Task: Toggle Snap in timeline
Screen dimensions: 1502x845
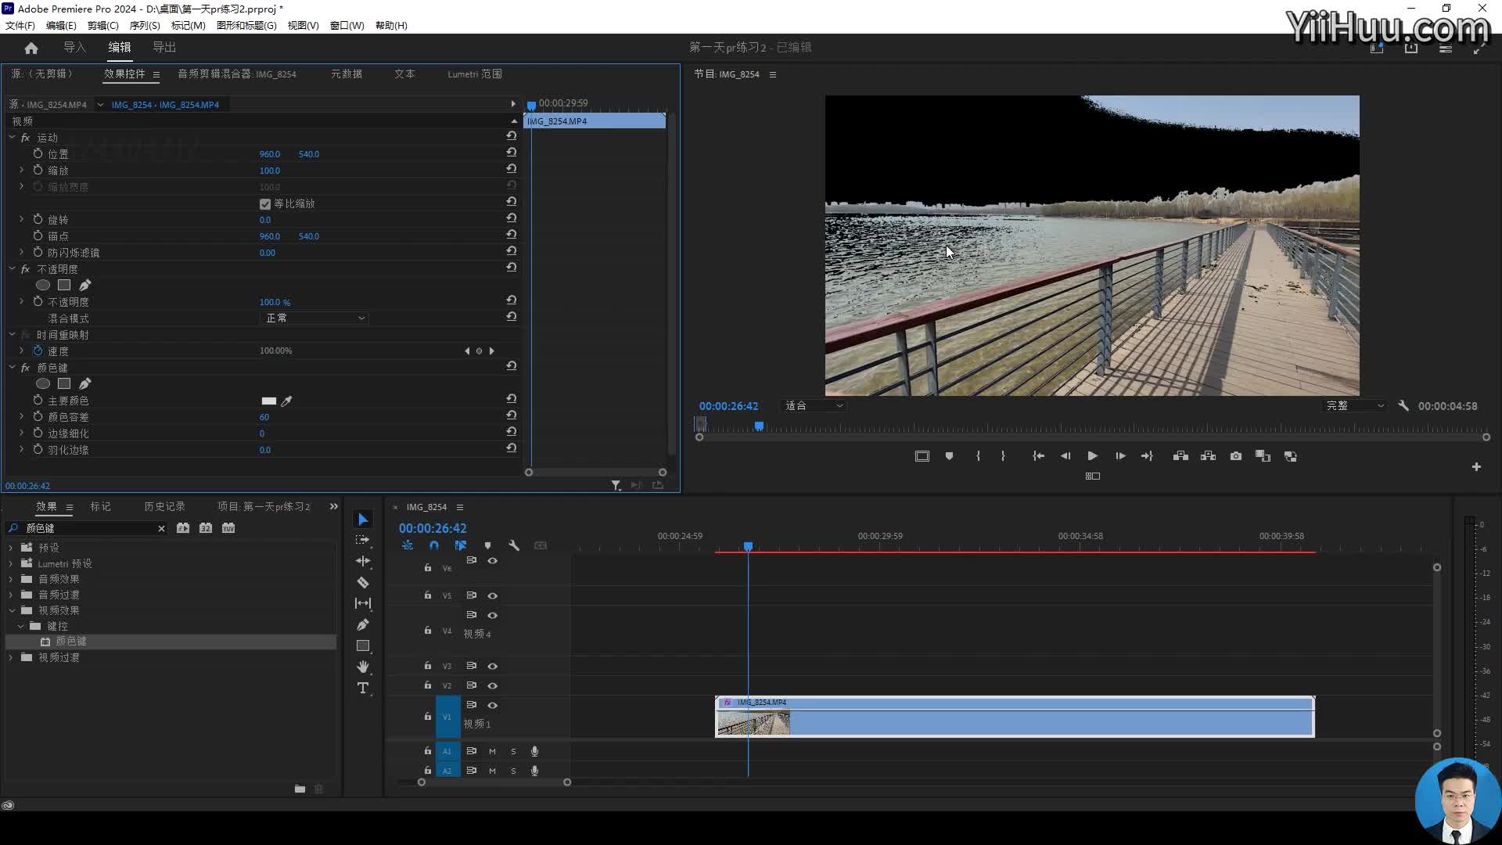Action: (434, 545)
